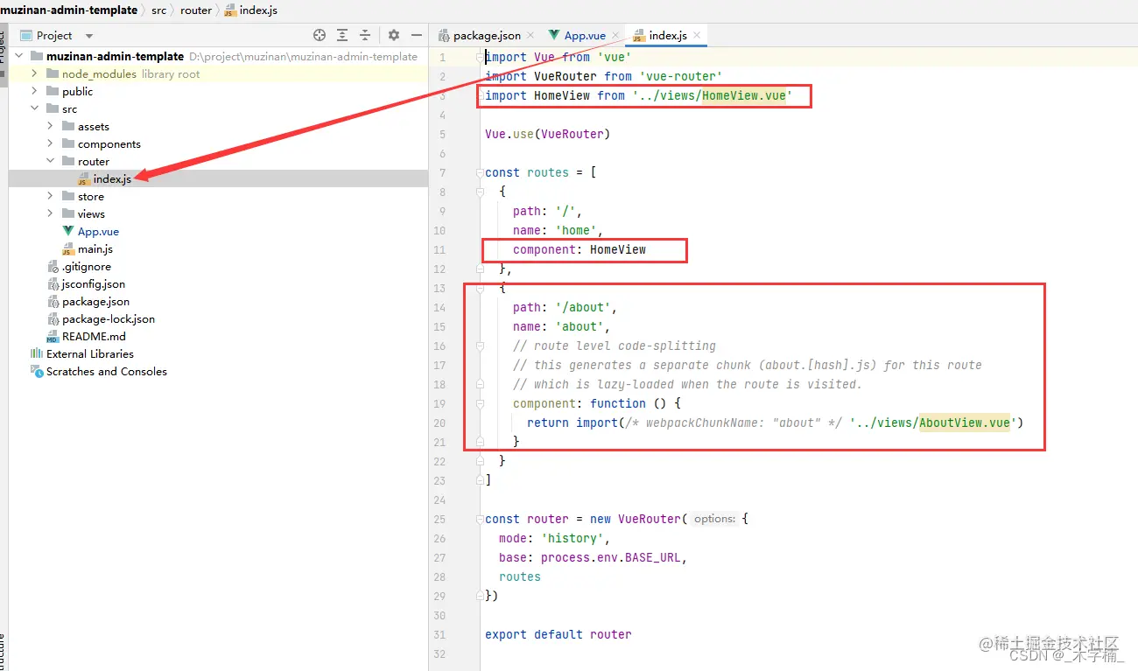1138x671 pixels.
Task: Expand the components folder chevron
Action: (50, 143)
